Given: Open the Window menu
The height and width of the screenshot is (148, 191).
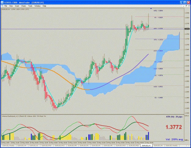Looking at the screenshot, I should tap(37, 6).
